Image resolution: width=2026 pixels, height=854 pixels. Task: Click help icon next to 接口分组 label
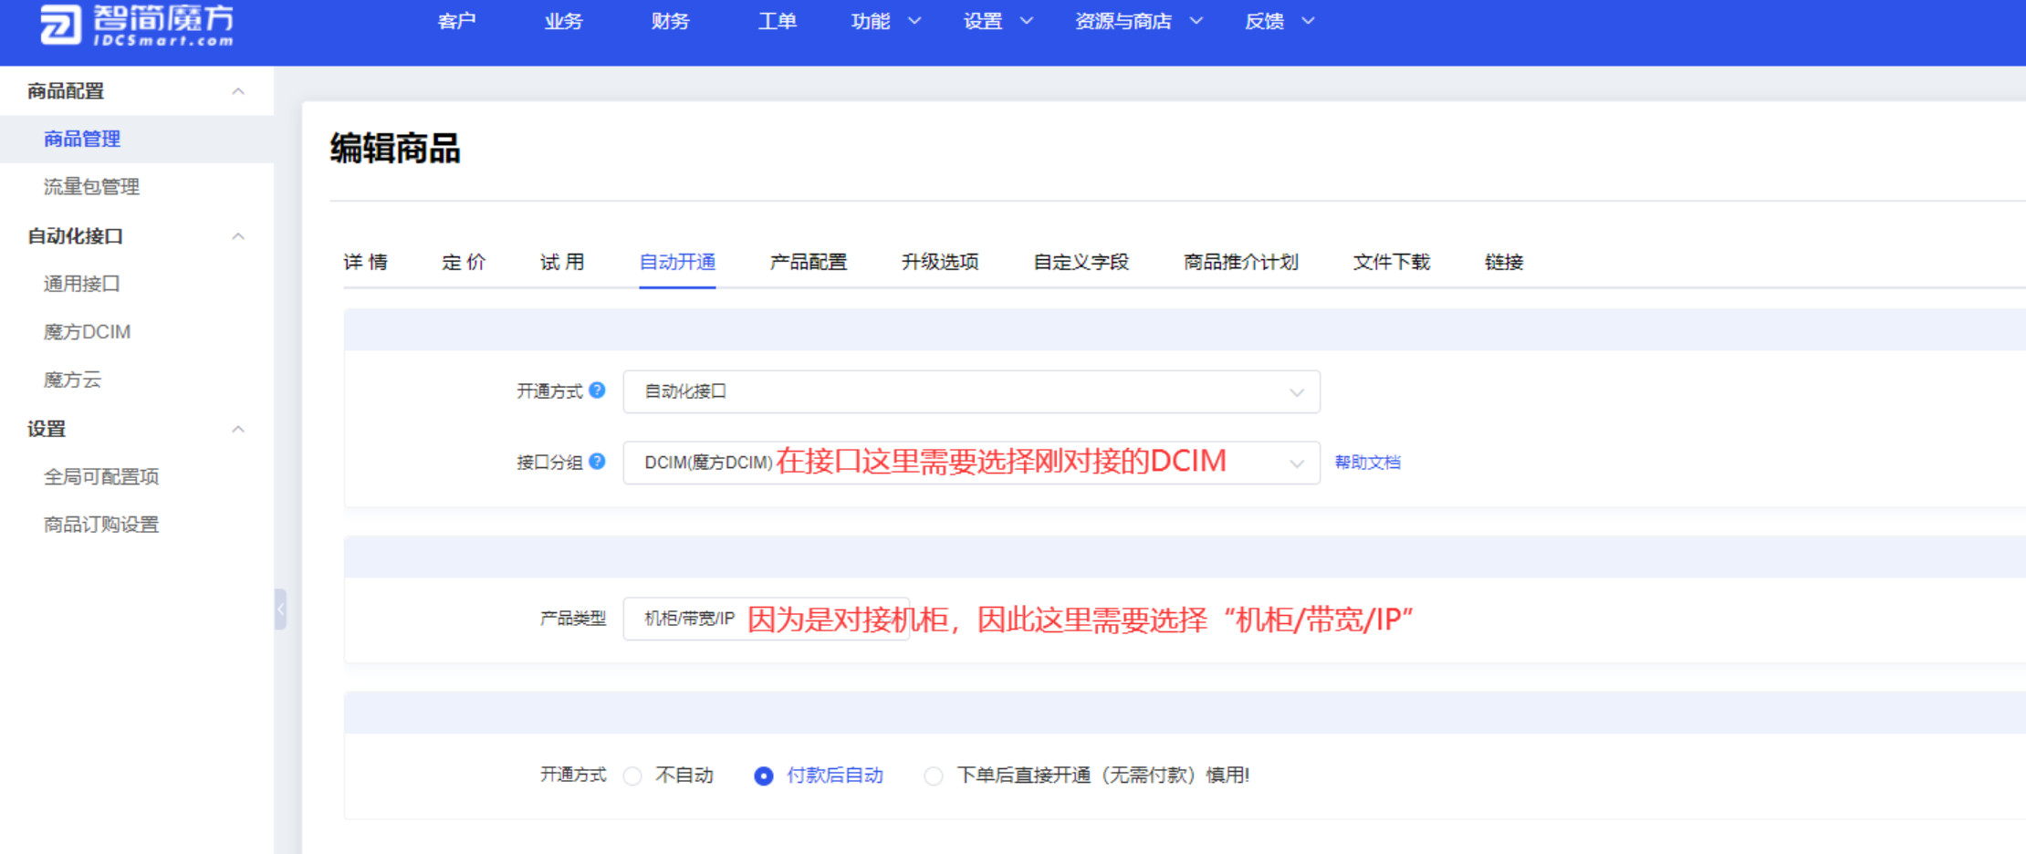coord(597,462)
